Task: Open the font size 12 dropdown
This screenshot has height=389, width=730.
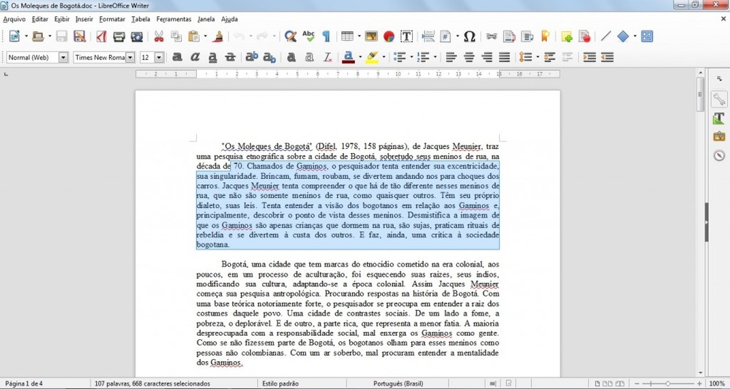Action: pos(159,58)
